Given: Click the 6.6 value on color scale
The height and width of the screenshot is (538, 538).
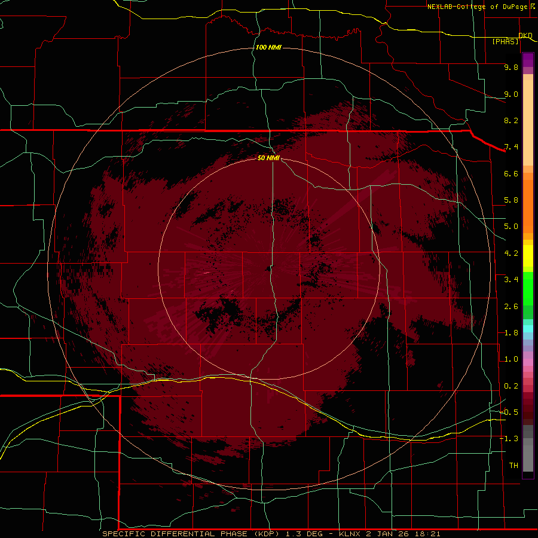Looking at the screenshot, I should (511, 173).
